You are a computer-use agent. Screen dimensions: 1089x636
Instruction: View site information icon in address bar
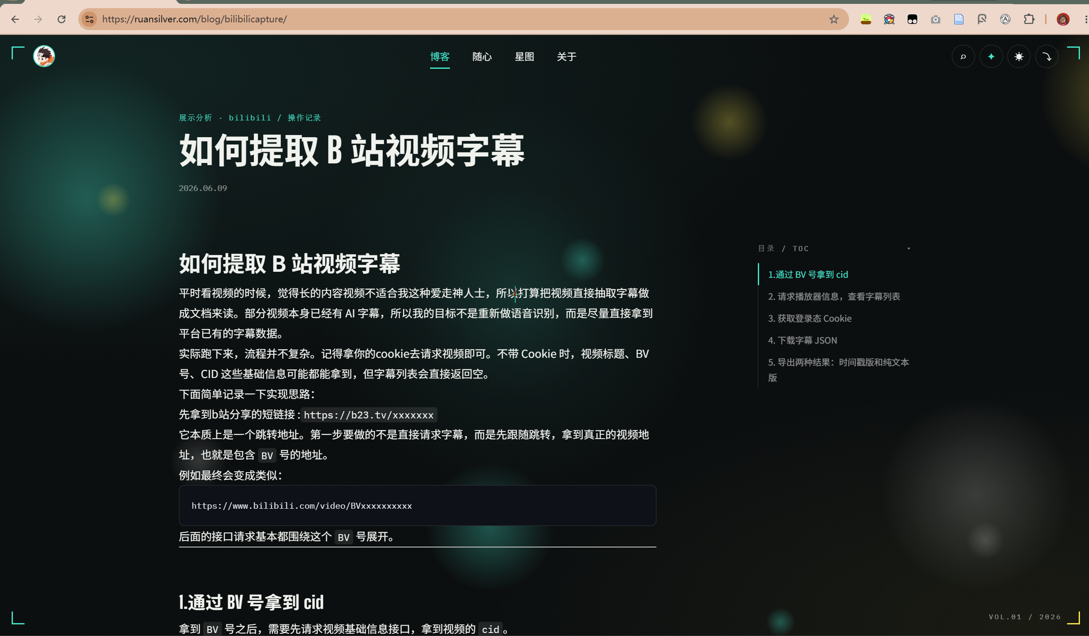coord(89,19)
